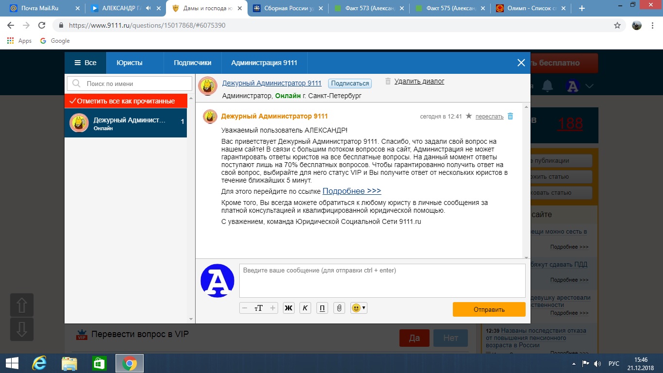Click the browser address bar URL
Viewport: 663px width, 373px height.
(x=147, y=25)
